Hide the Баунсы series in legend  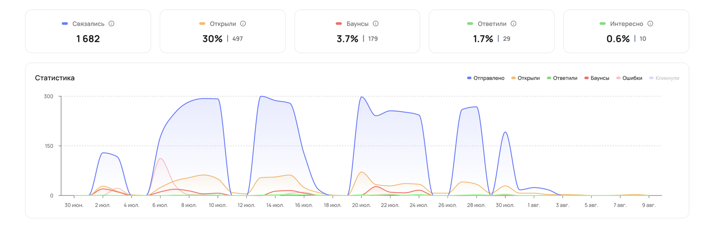[597, 78]
